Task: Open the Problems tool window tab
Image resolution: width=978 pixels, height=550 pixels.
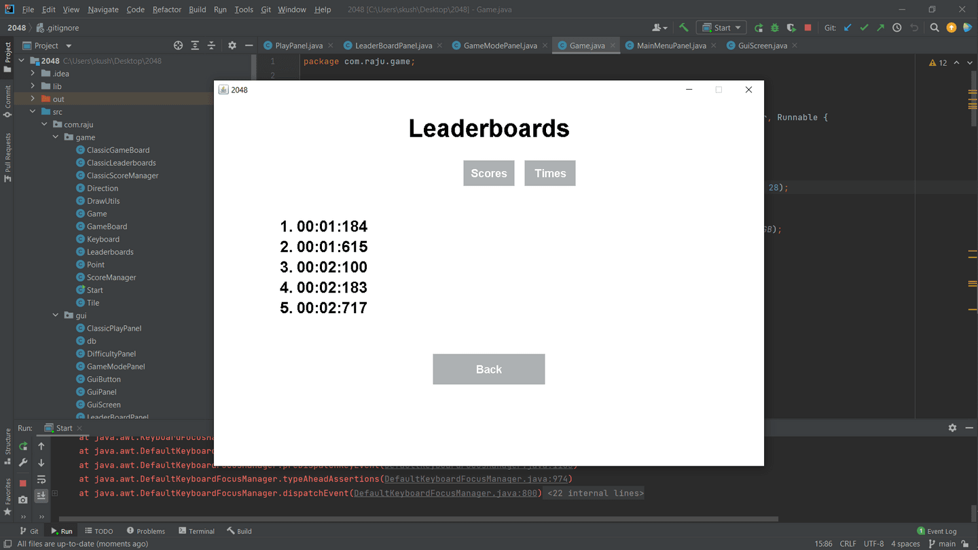Action: pyautogui.click(x=145, y=531)
